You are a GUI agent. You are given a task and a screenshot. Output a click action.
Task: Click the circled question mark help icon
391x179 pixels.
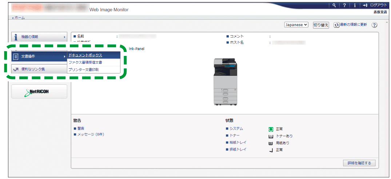374,25
